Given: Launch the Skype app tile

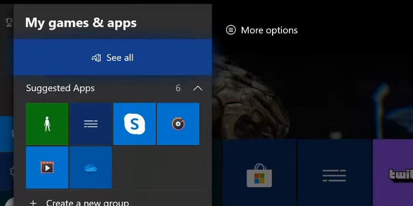Looking at the screenshot, I should tap(134, 124).
